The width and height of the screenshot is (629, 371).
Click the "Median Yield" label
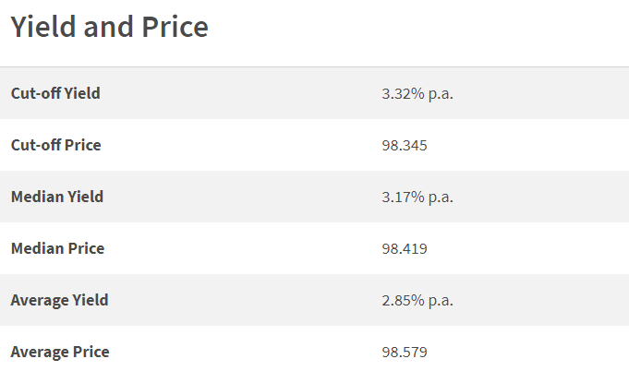tap(57, 197)
